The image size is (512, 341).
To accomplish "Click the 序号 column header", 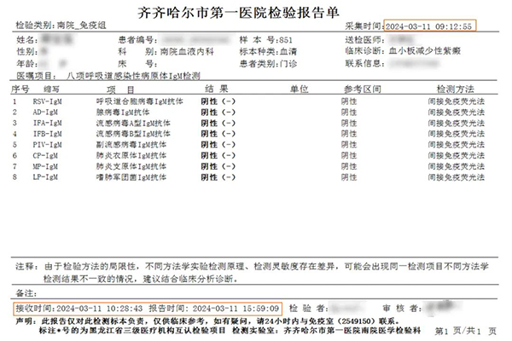I will [x=20, y=89].
